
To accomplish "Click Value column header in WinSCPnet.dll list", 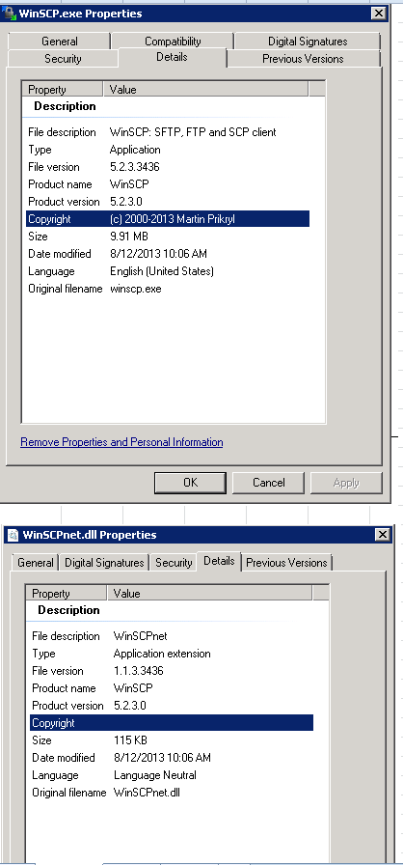I will 210,594.
